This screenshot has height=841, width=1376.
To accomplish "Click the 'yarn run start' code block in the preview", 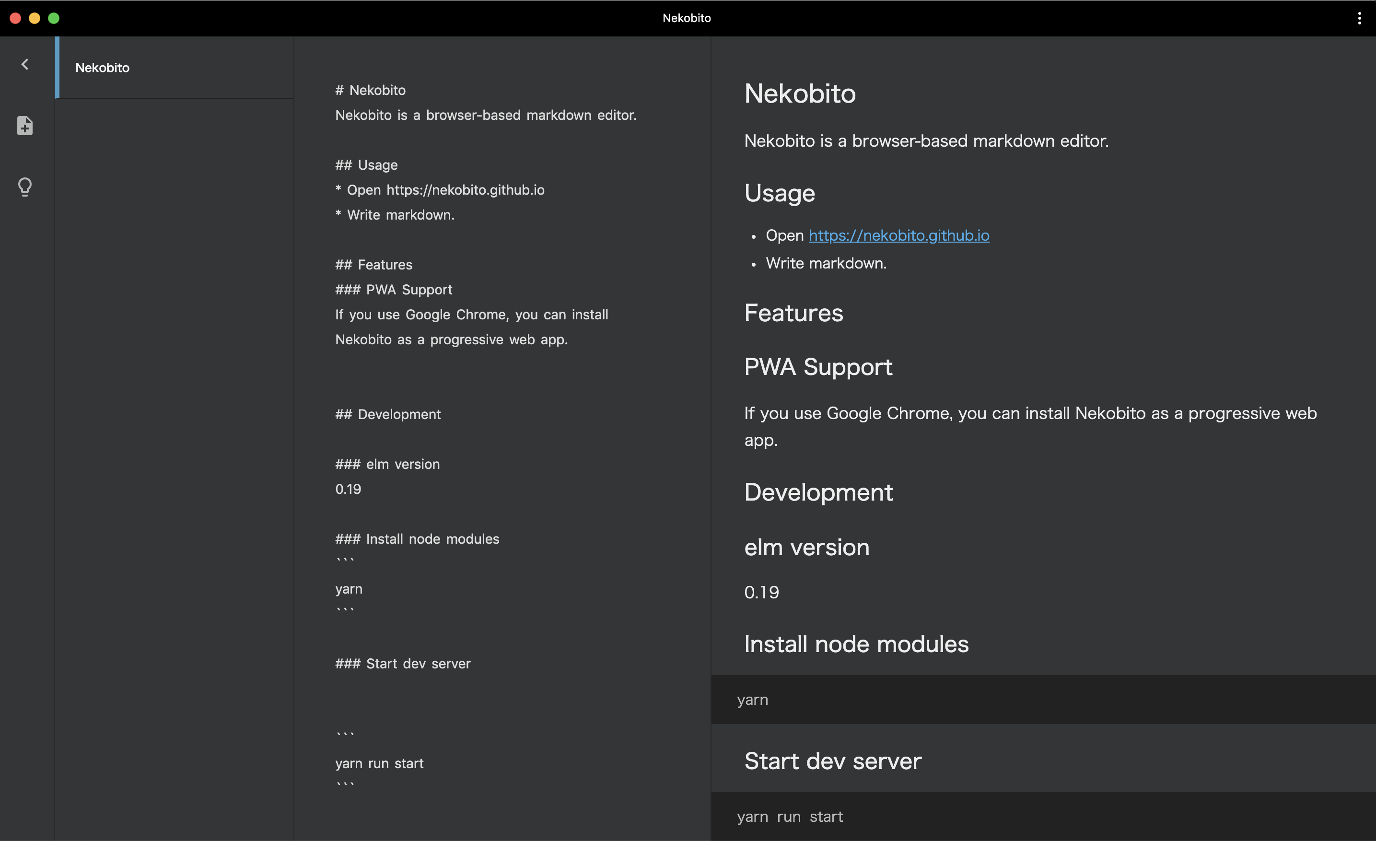I will click(790, 817).
